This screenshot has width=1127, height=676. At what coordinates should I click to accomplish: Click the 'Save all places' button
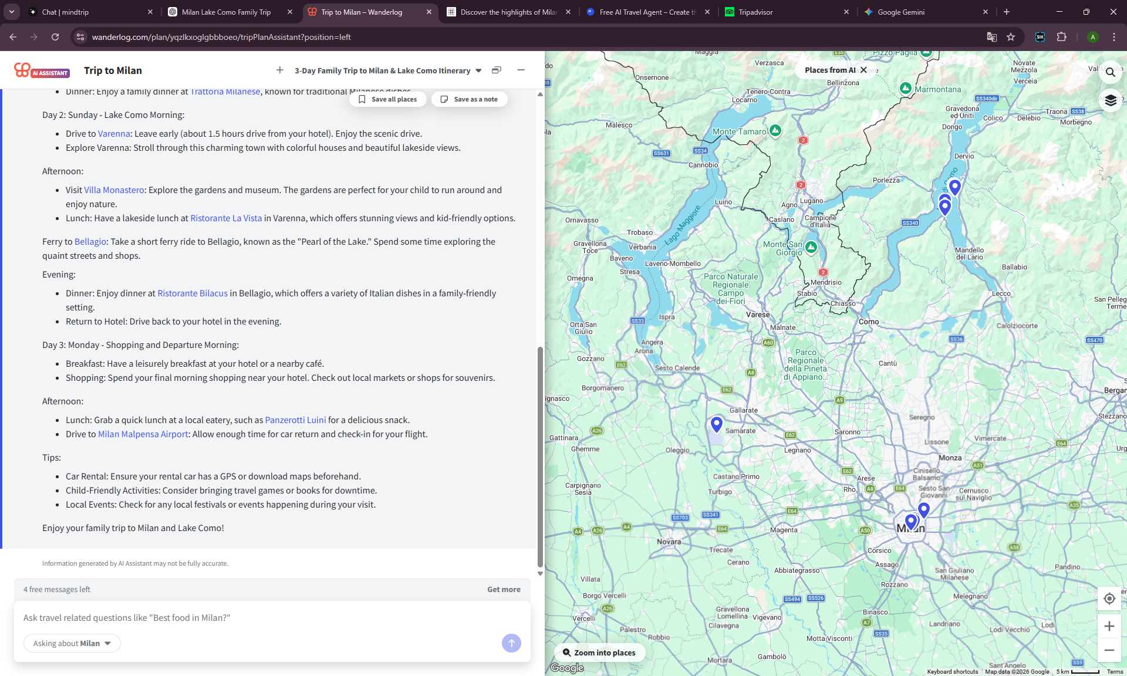(x=387, y=99)
